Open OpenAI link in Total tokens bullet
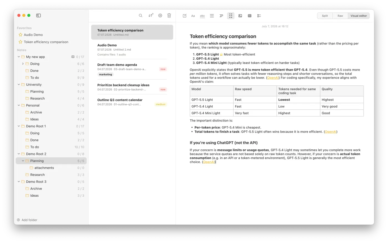388x243 pixels. coord(330,132)
